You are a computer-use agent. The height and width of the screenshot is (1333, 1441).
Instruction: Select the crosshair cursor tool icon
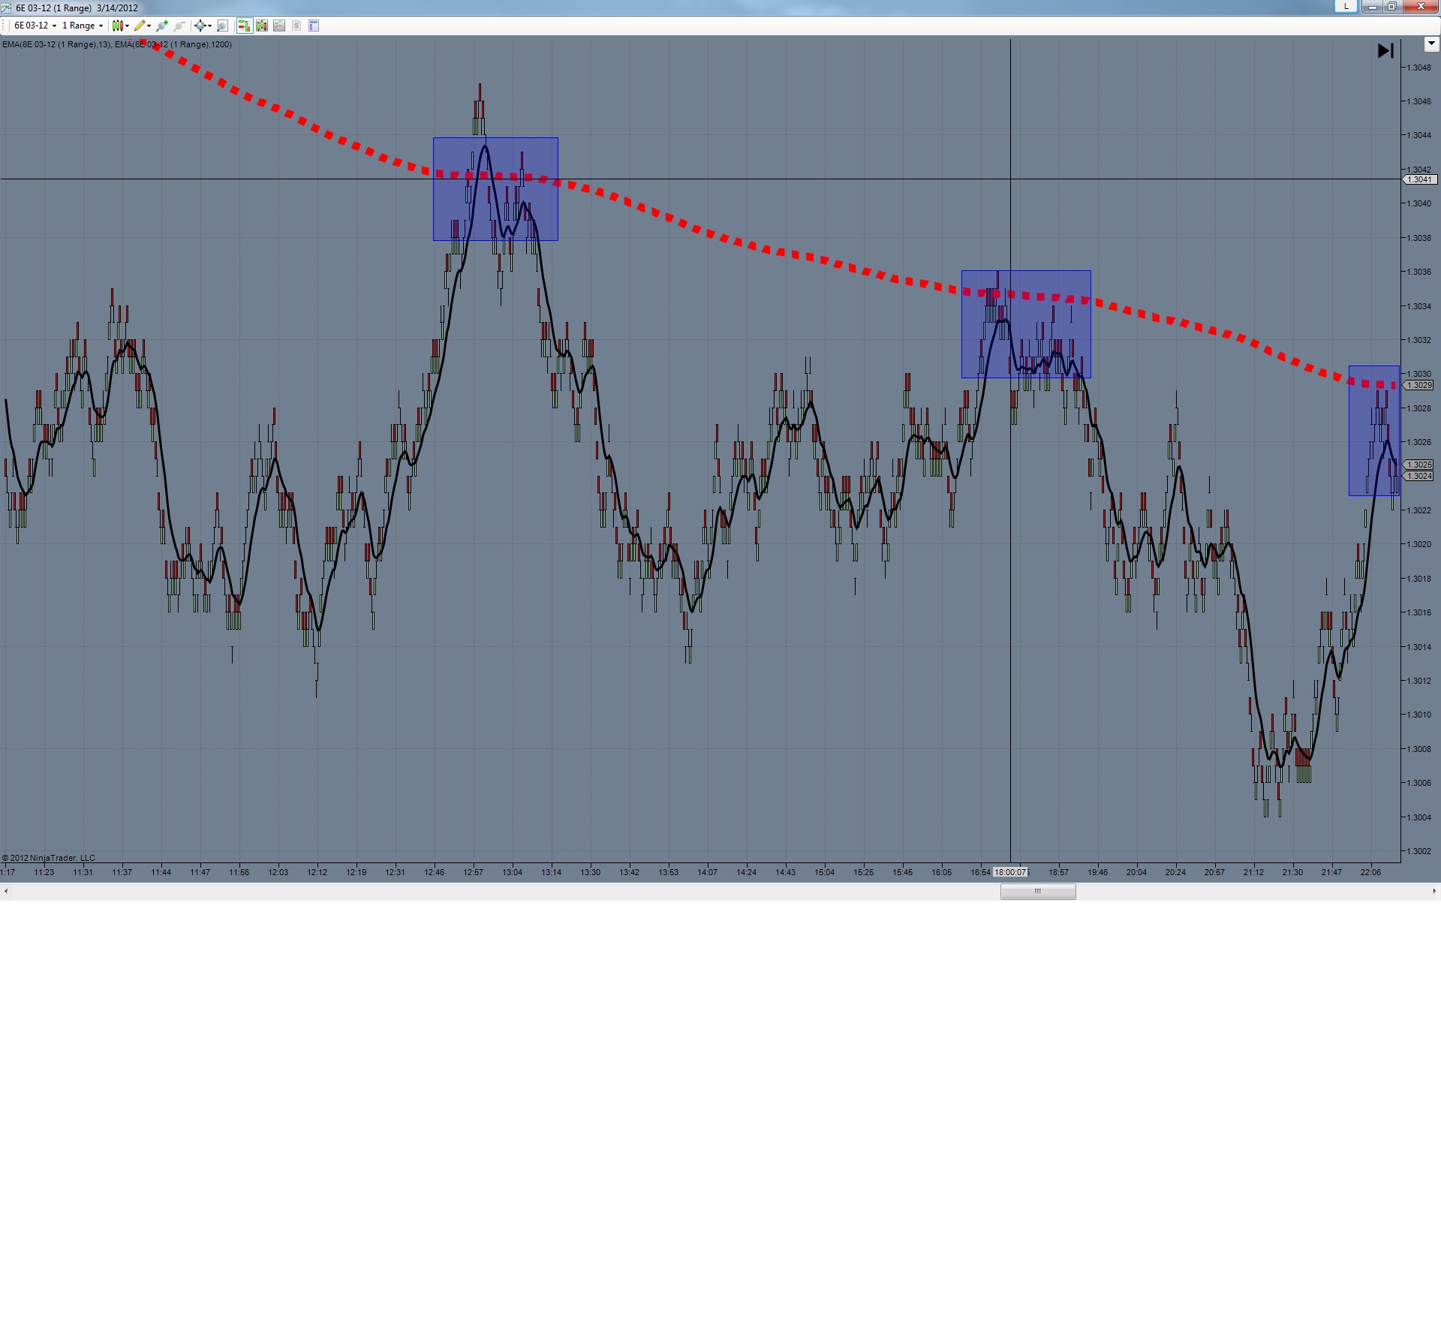[200, 26]
